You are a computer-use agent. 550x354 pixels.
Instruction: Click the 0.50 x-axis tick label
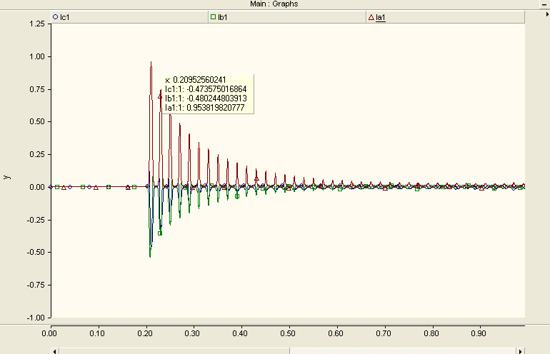[x=288, y=333]
